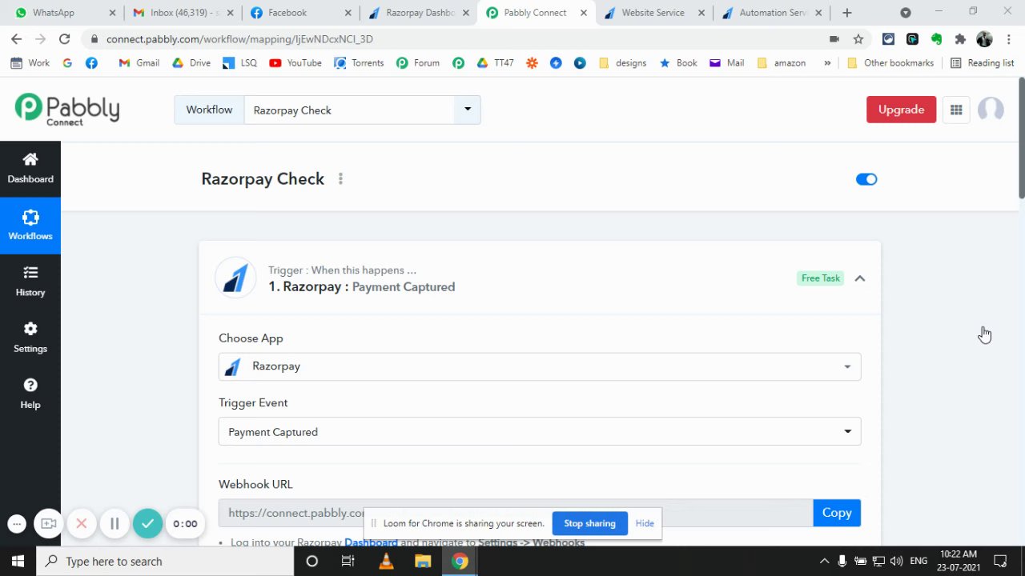This screenshot has height=576, width=1025.
Task: Reload the page in Chrome
Action: (64, 39)
